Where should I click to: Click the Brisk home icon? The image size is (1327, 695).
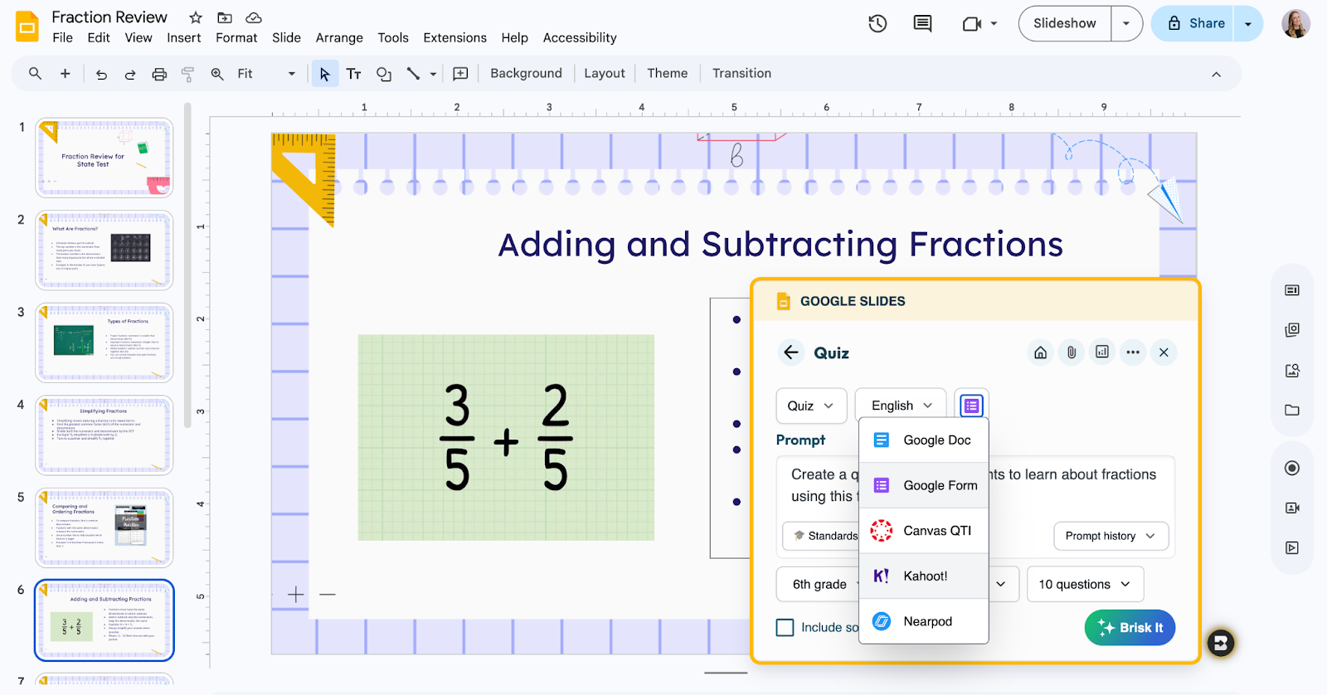point(1040,352)
